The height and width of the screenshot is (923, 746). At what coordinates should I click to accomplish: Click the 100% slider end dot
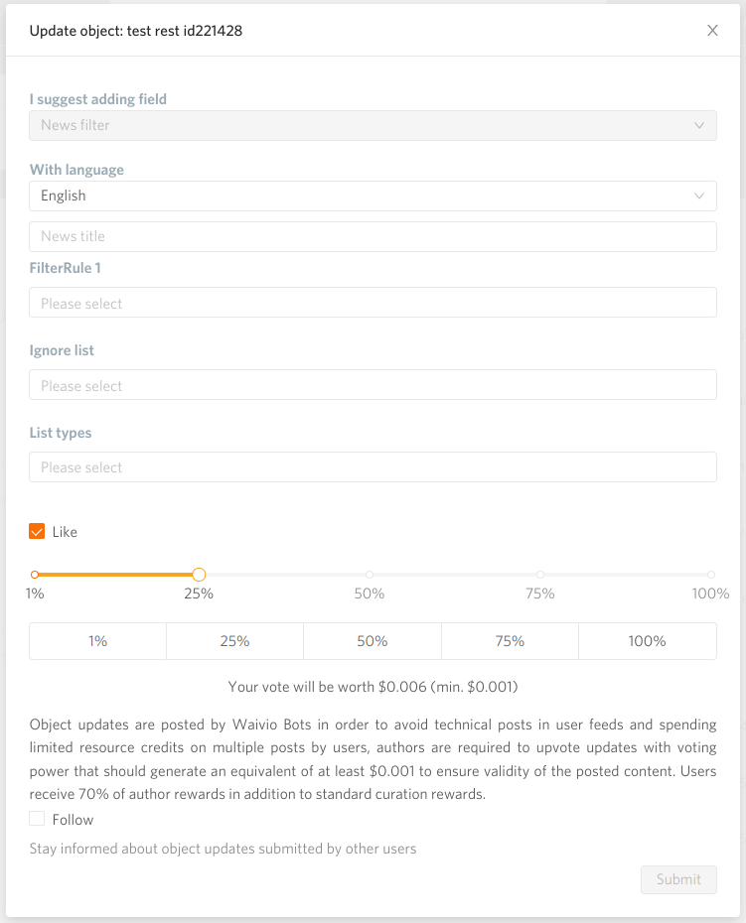pyautogui.click(x=711, y=575)
